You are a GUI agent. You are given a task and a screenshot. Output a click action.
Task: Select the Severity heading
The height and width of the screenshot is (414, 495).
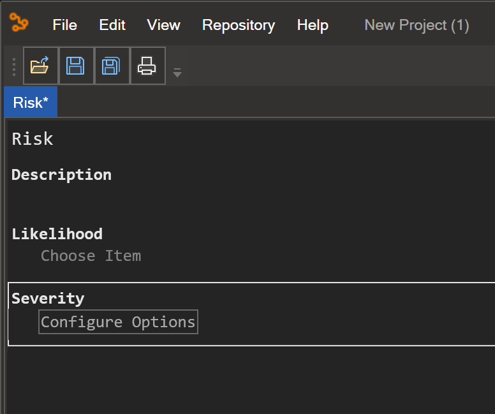click(x=48, y=299)
